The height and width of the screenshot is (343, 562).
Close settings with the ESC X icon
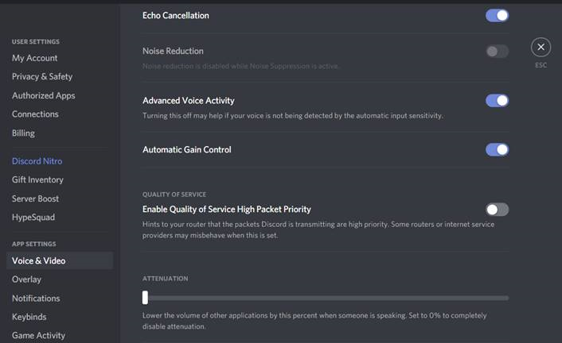coord(541,47)
